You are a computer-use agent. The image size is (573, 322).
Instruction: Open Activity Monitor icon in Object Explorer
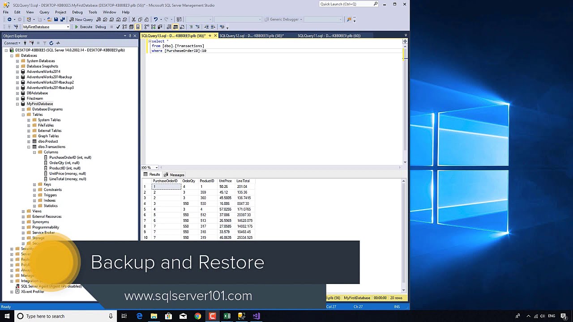click(x=58, y=43)
